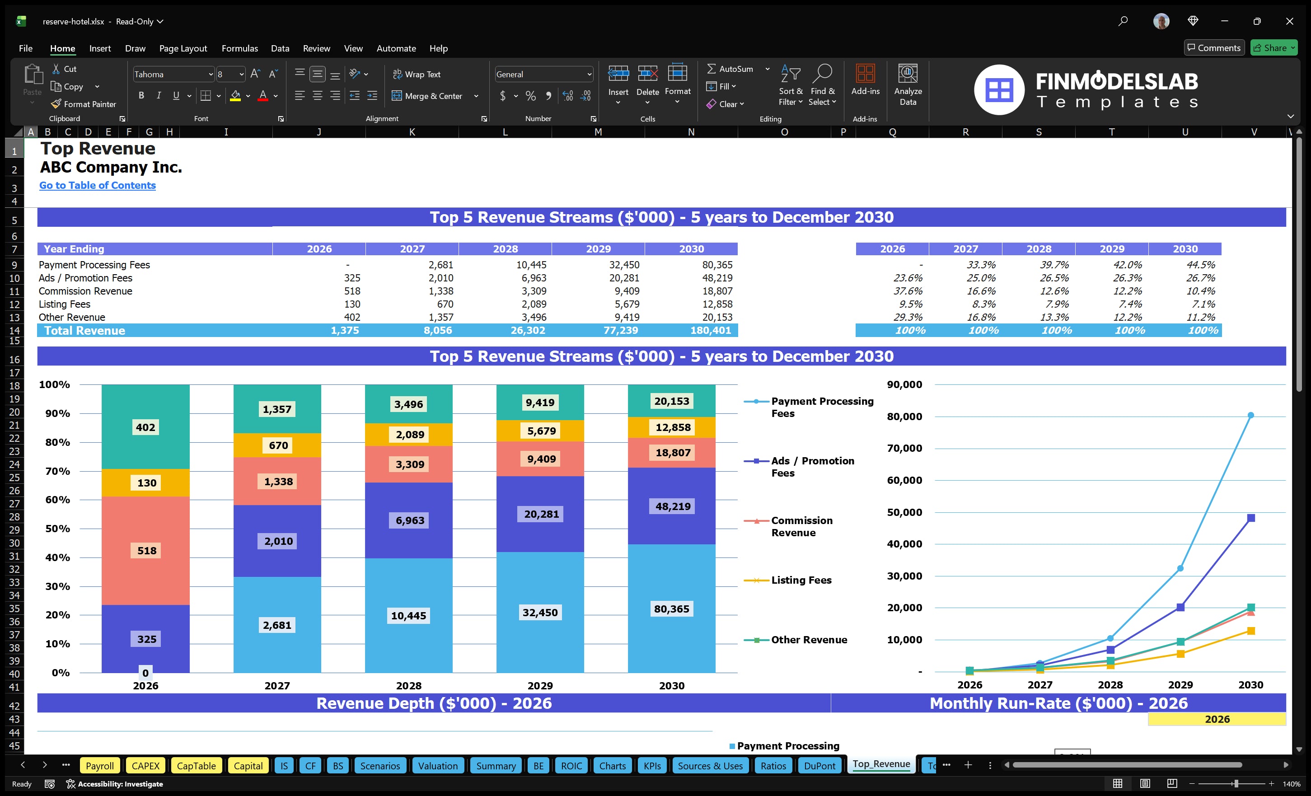Click the horizontal sheet scrollbar
The width and height of the screenshot is (1311, 796).
(1127, 765)
